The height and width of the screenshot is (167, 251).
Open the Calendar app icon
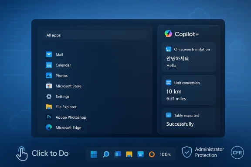[49, 65]
